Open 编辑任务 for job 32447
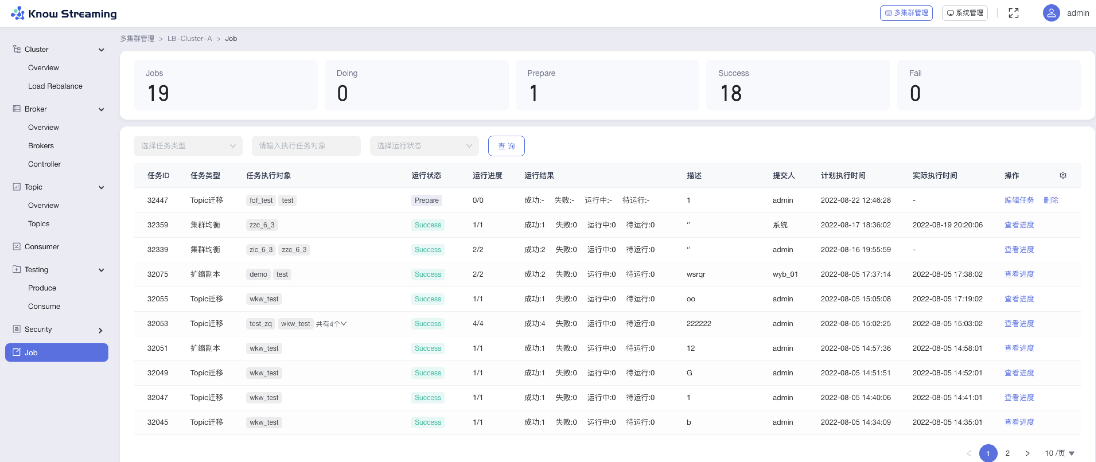The width and height of the screenshot is (1096, 462). (1019, 200)
